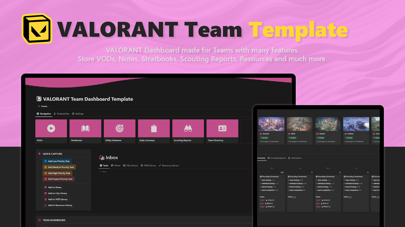Click the Add to Notes button
The width and height of the screenshot is (405, 227).
[53, 187]
